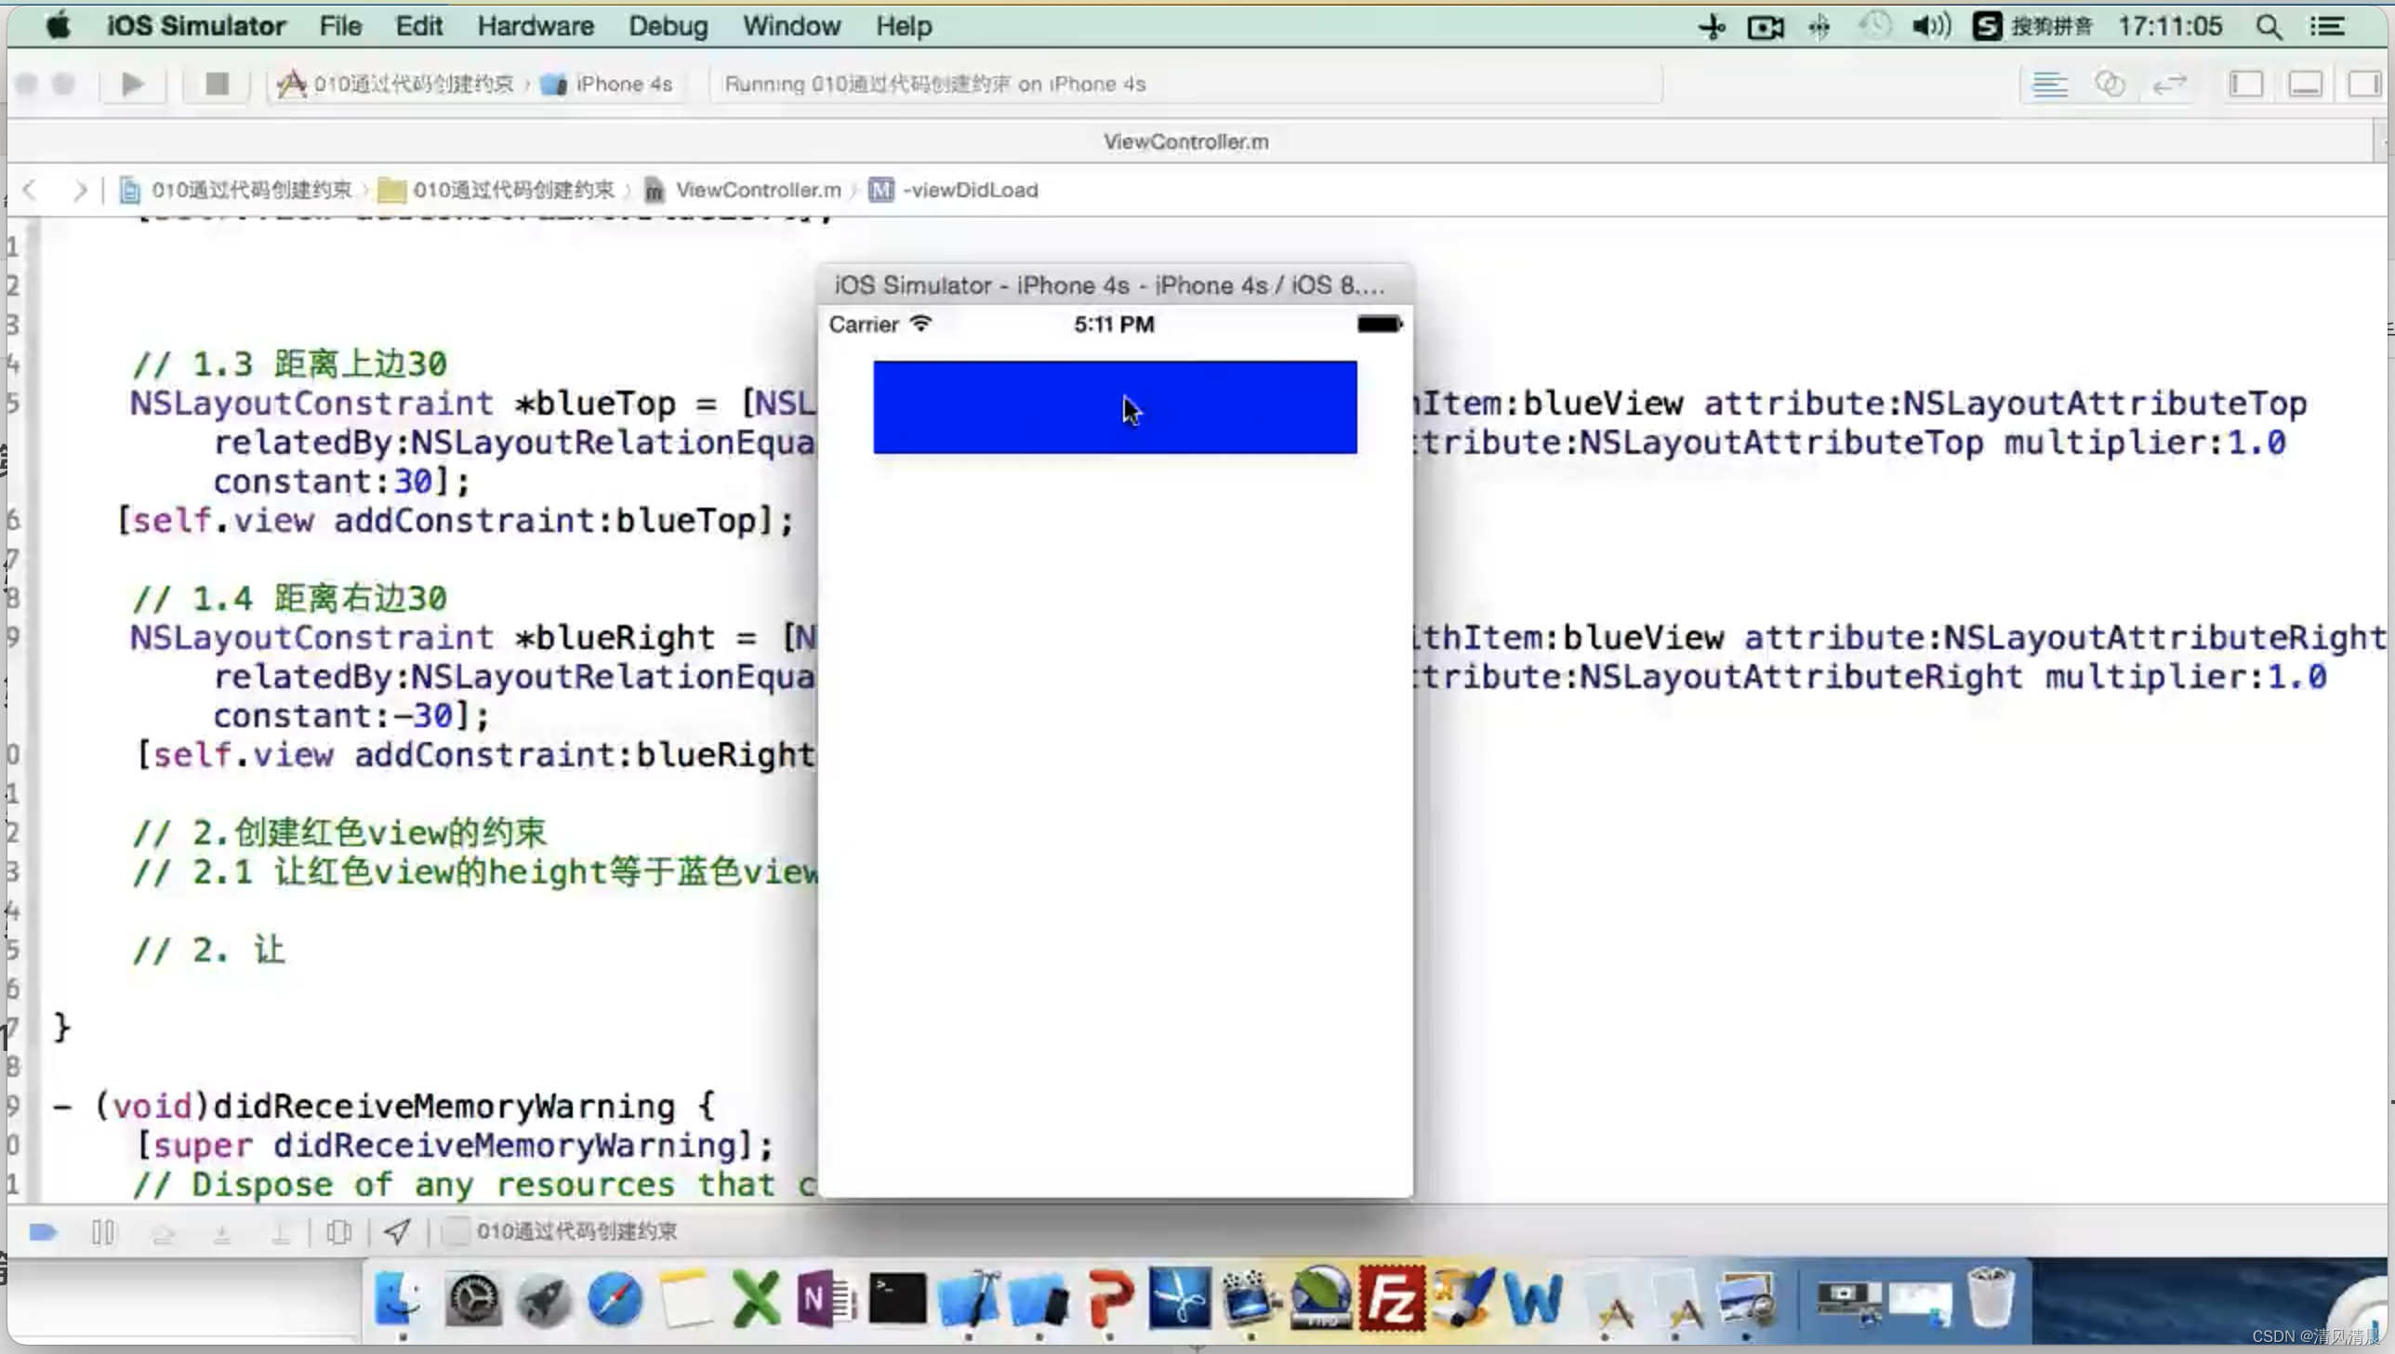Click the blue view in the simulator
The image size is (2395, 1354).
(x=1114, y=407)
